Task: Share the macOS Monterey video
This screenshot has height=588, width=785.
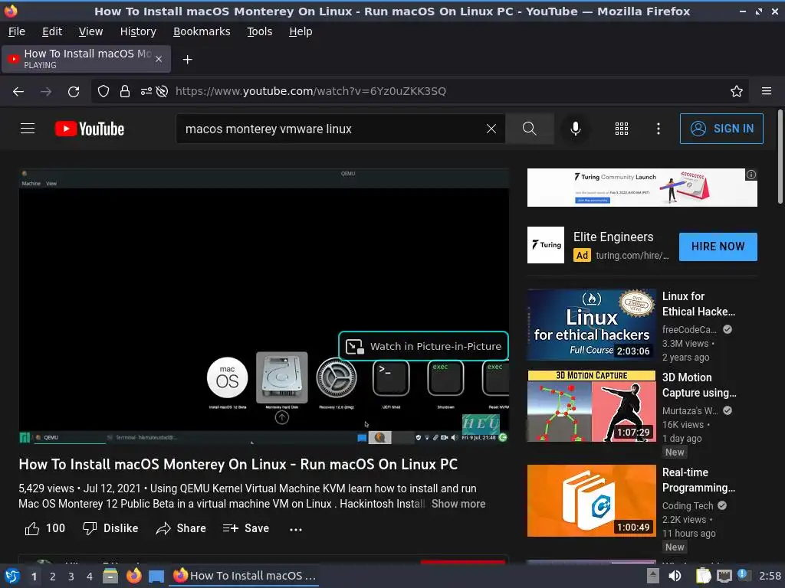Action: tap(181, 528)
